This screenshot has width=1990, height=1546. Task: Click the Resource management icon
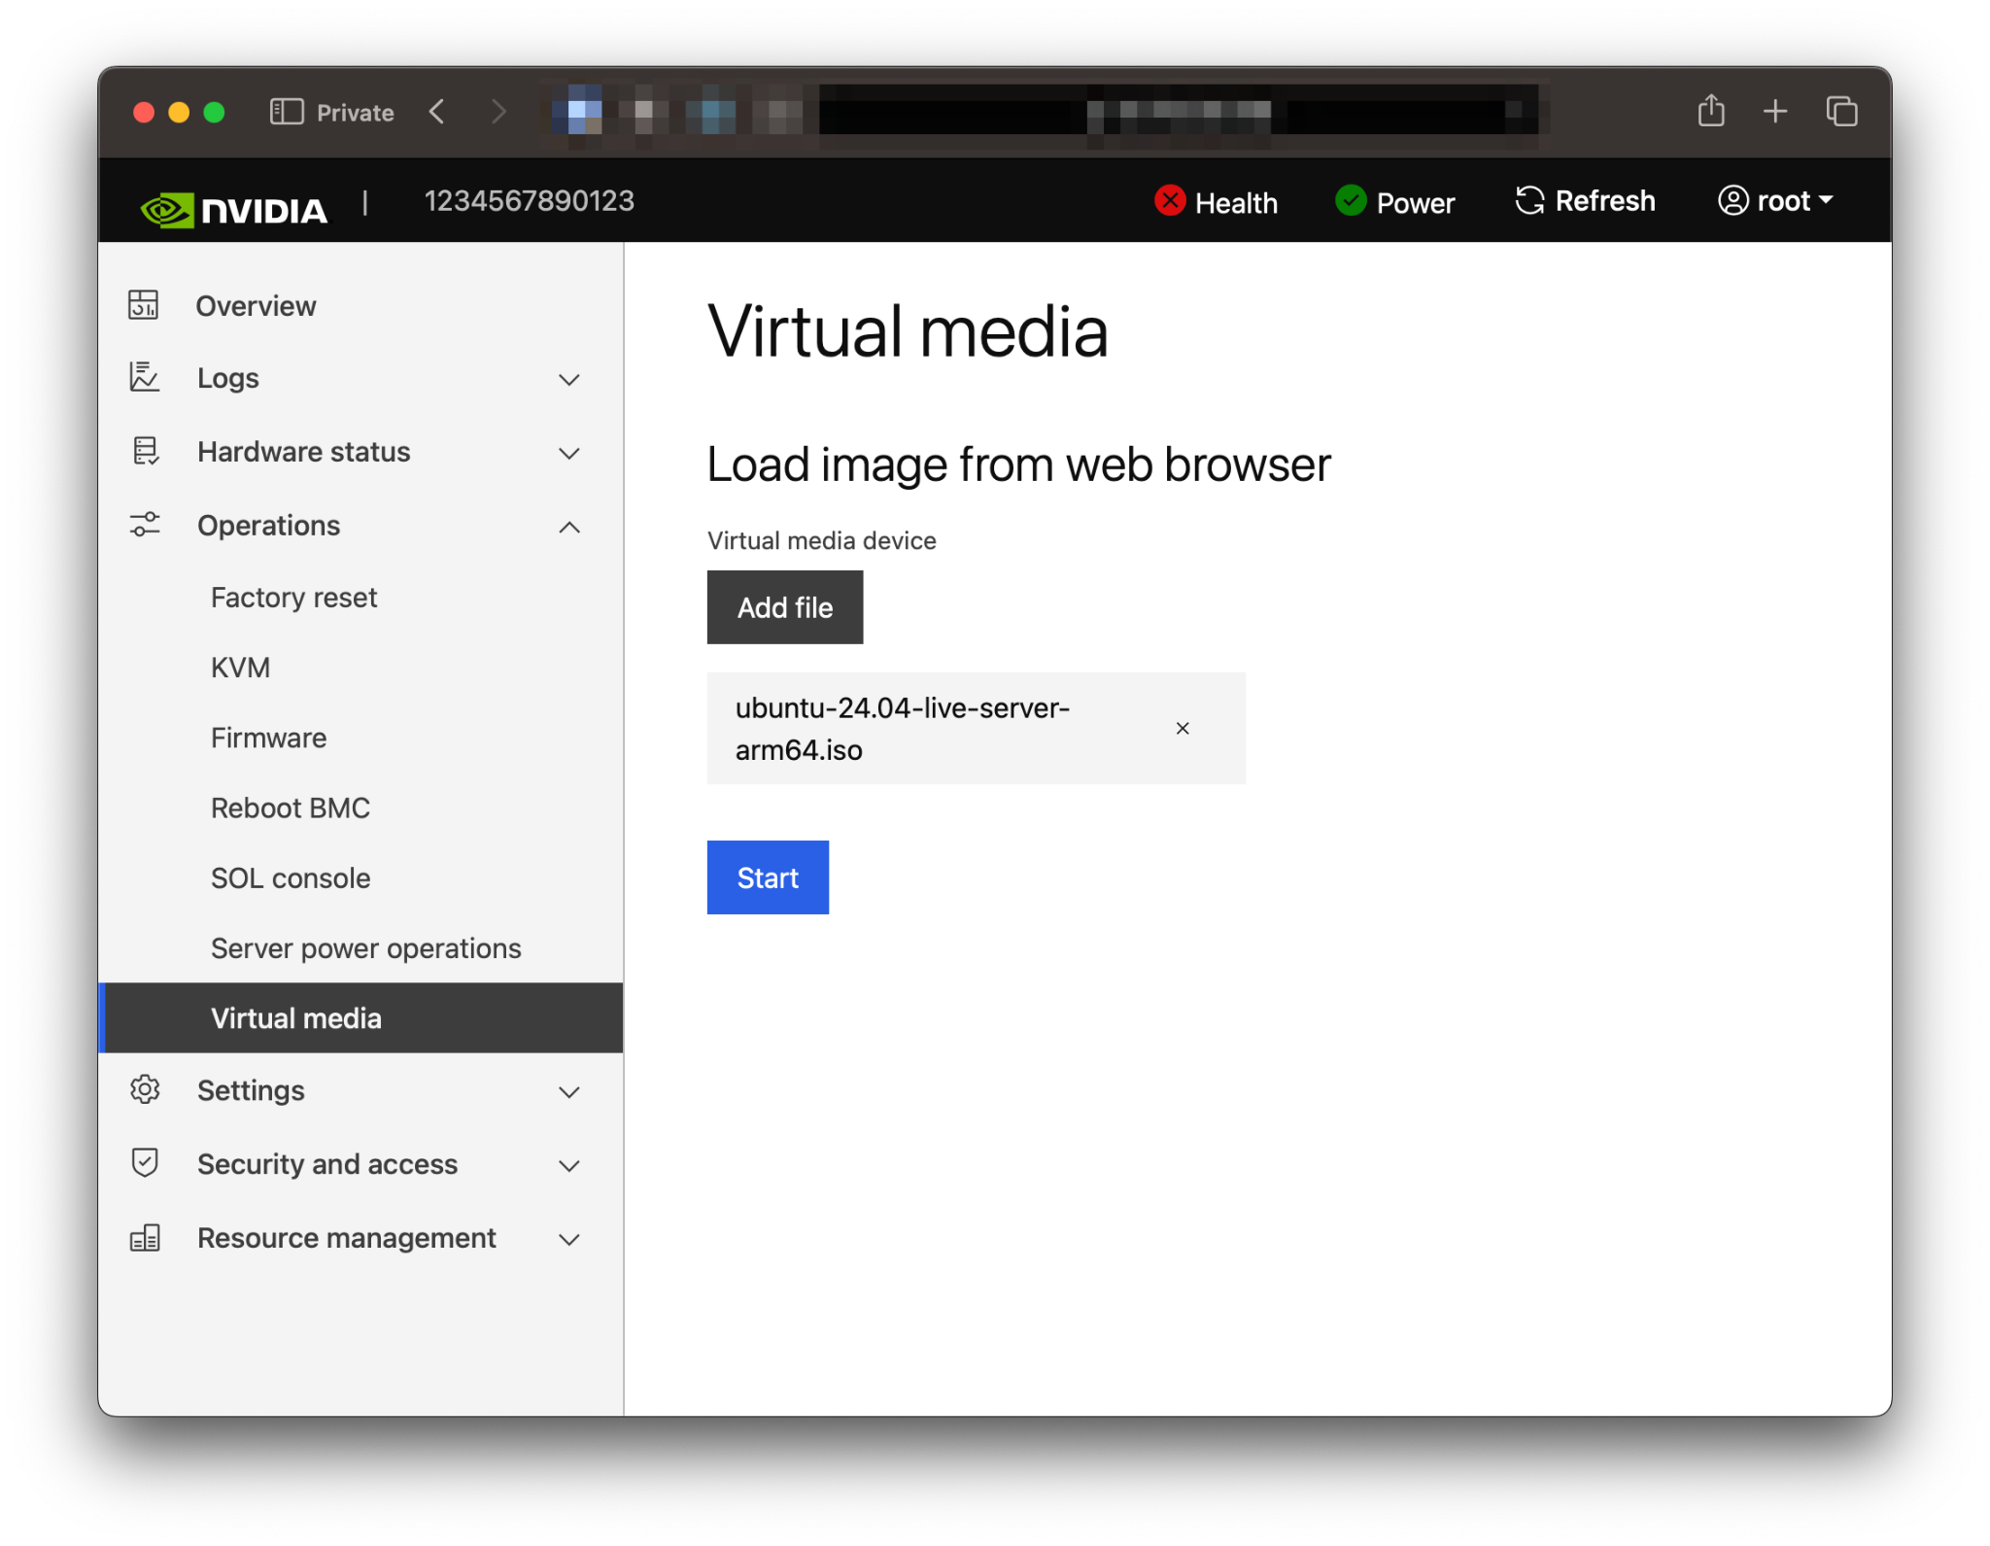coord(145,1238)
